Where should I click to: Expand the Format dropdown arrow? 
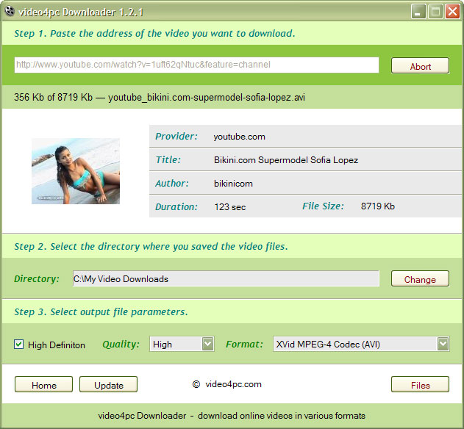click(x=443, y=344)
